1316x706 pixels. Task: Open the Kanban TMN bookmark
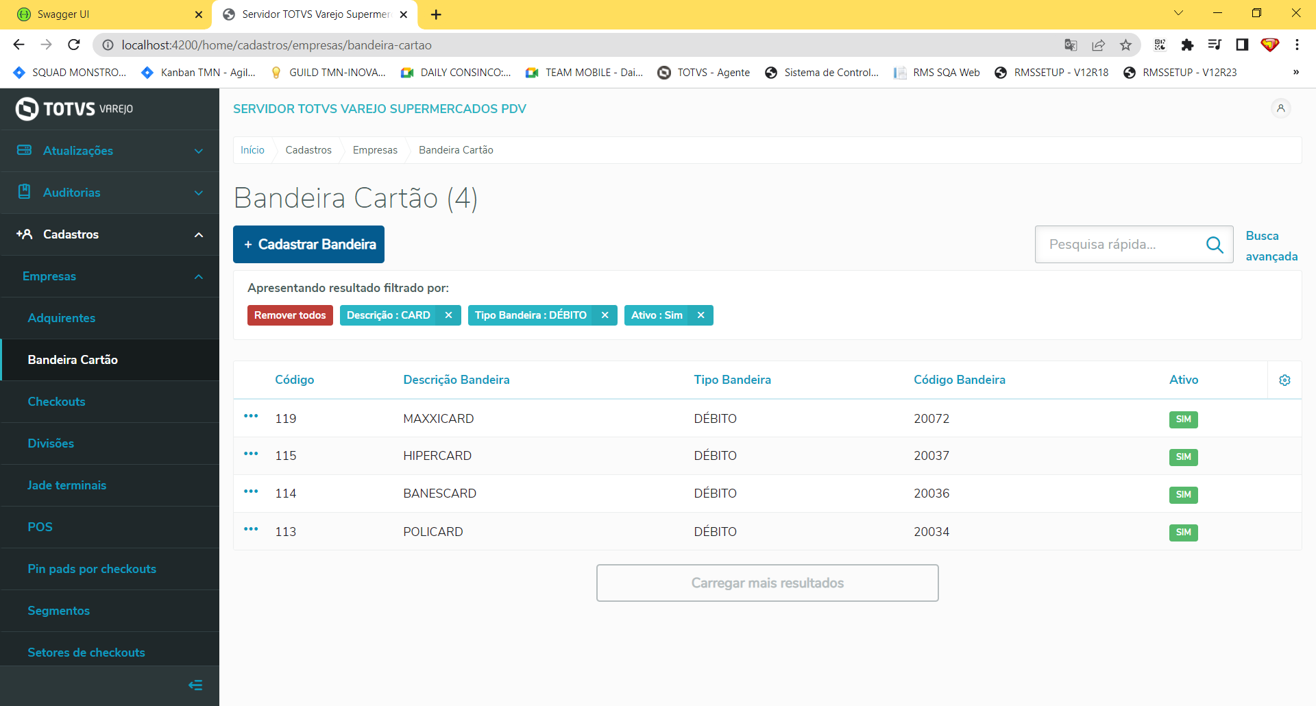(x=198, y=73)
